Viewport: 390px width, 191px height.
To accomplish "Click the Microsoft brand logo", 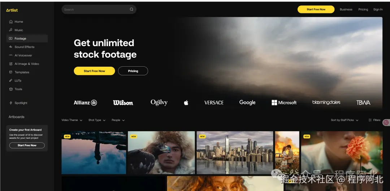I will point(284,103).
